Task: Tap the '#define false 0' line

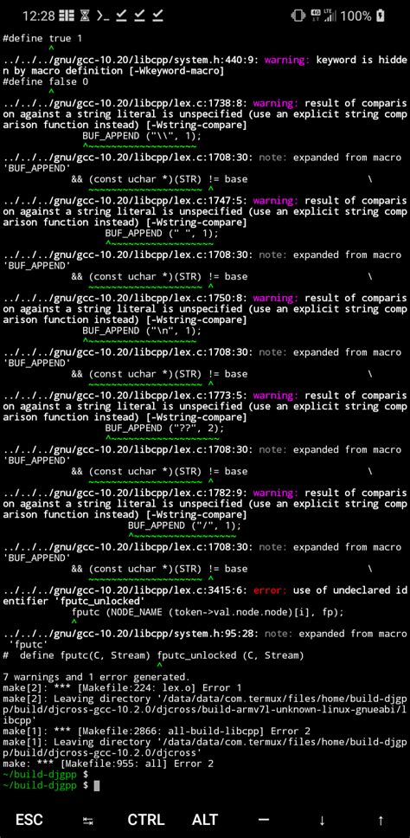Action: 45,81
